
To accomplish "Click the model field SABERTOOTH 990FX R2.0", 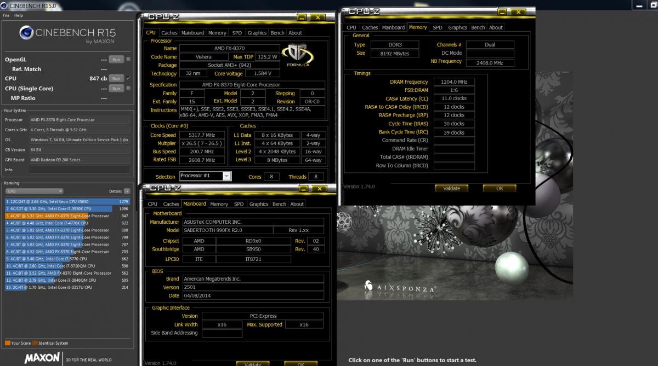I will click(x=226, y=230).
